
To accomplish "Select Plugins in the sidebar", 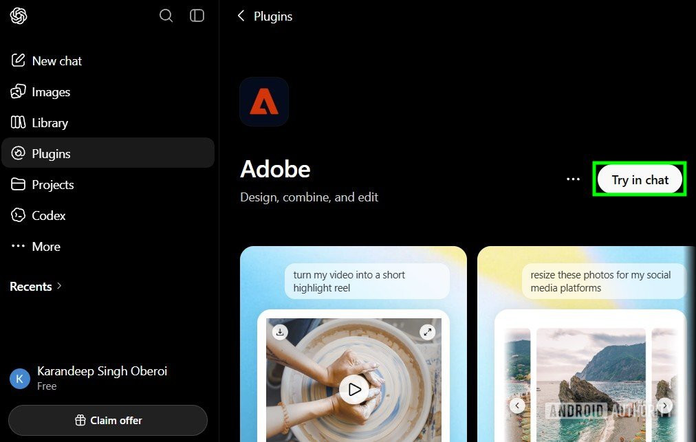I will click(x=108, y=153).
